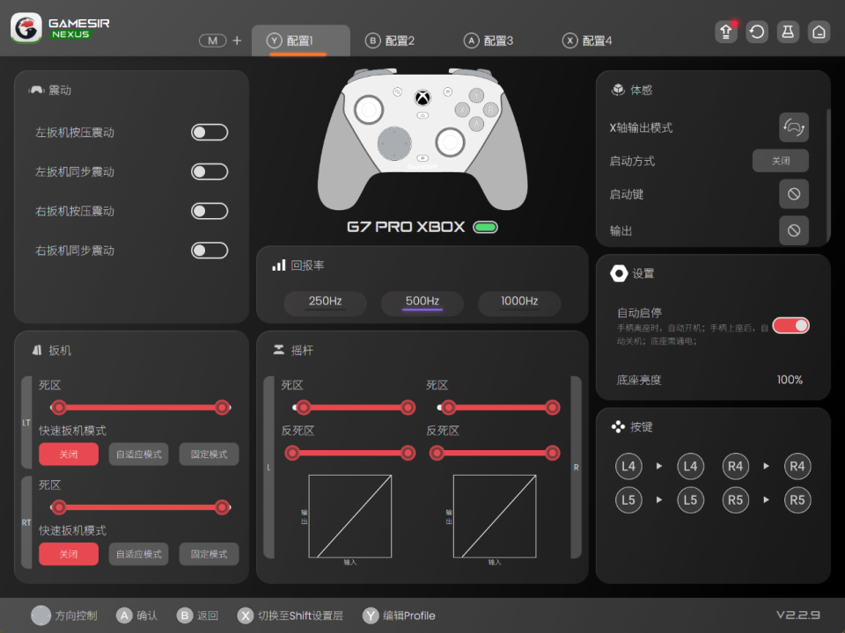Click the X轴输出模式 controller rotate icon

(x=794, y=127)
